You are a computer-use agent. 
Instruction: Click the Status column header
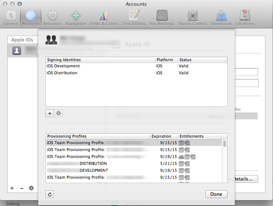pyautogui.click(x=202, y=60)
